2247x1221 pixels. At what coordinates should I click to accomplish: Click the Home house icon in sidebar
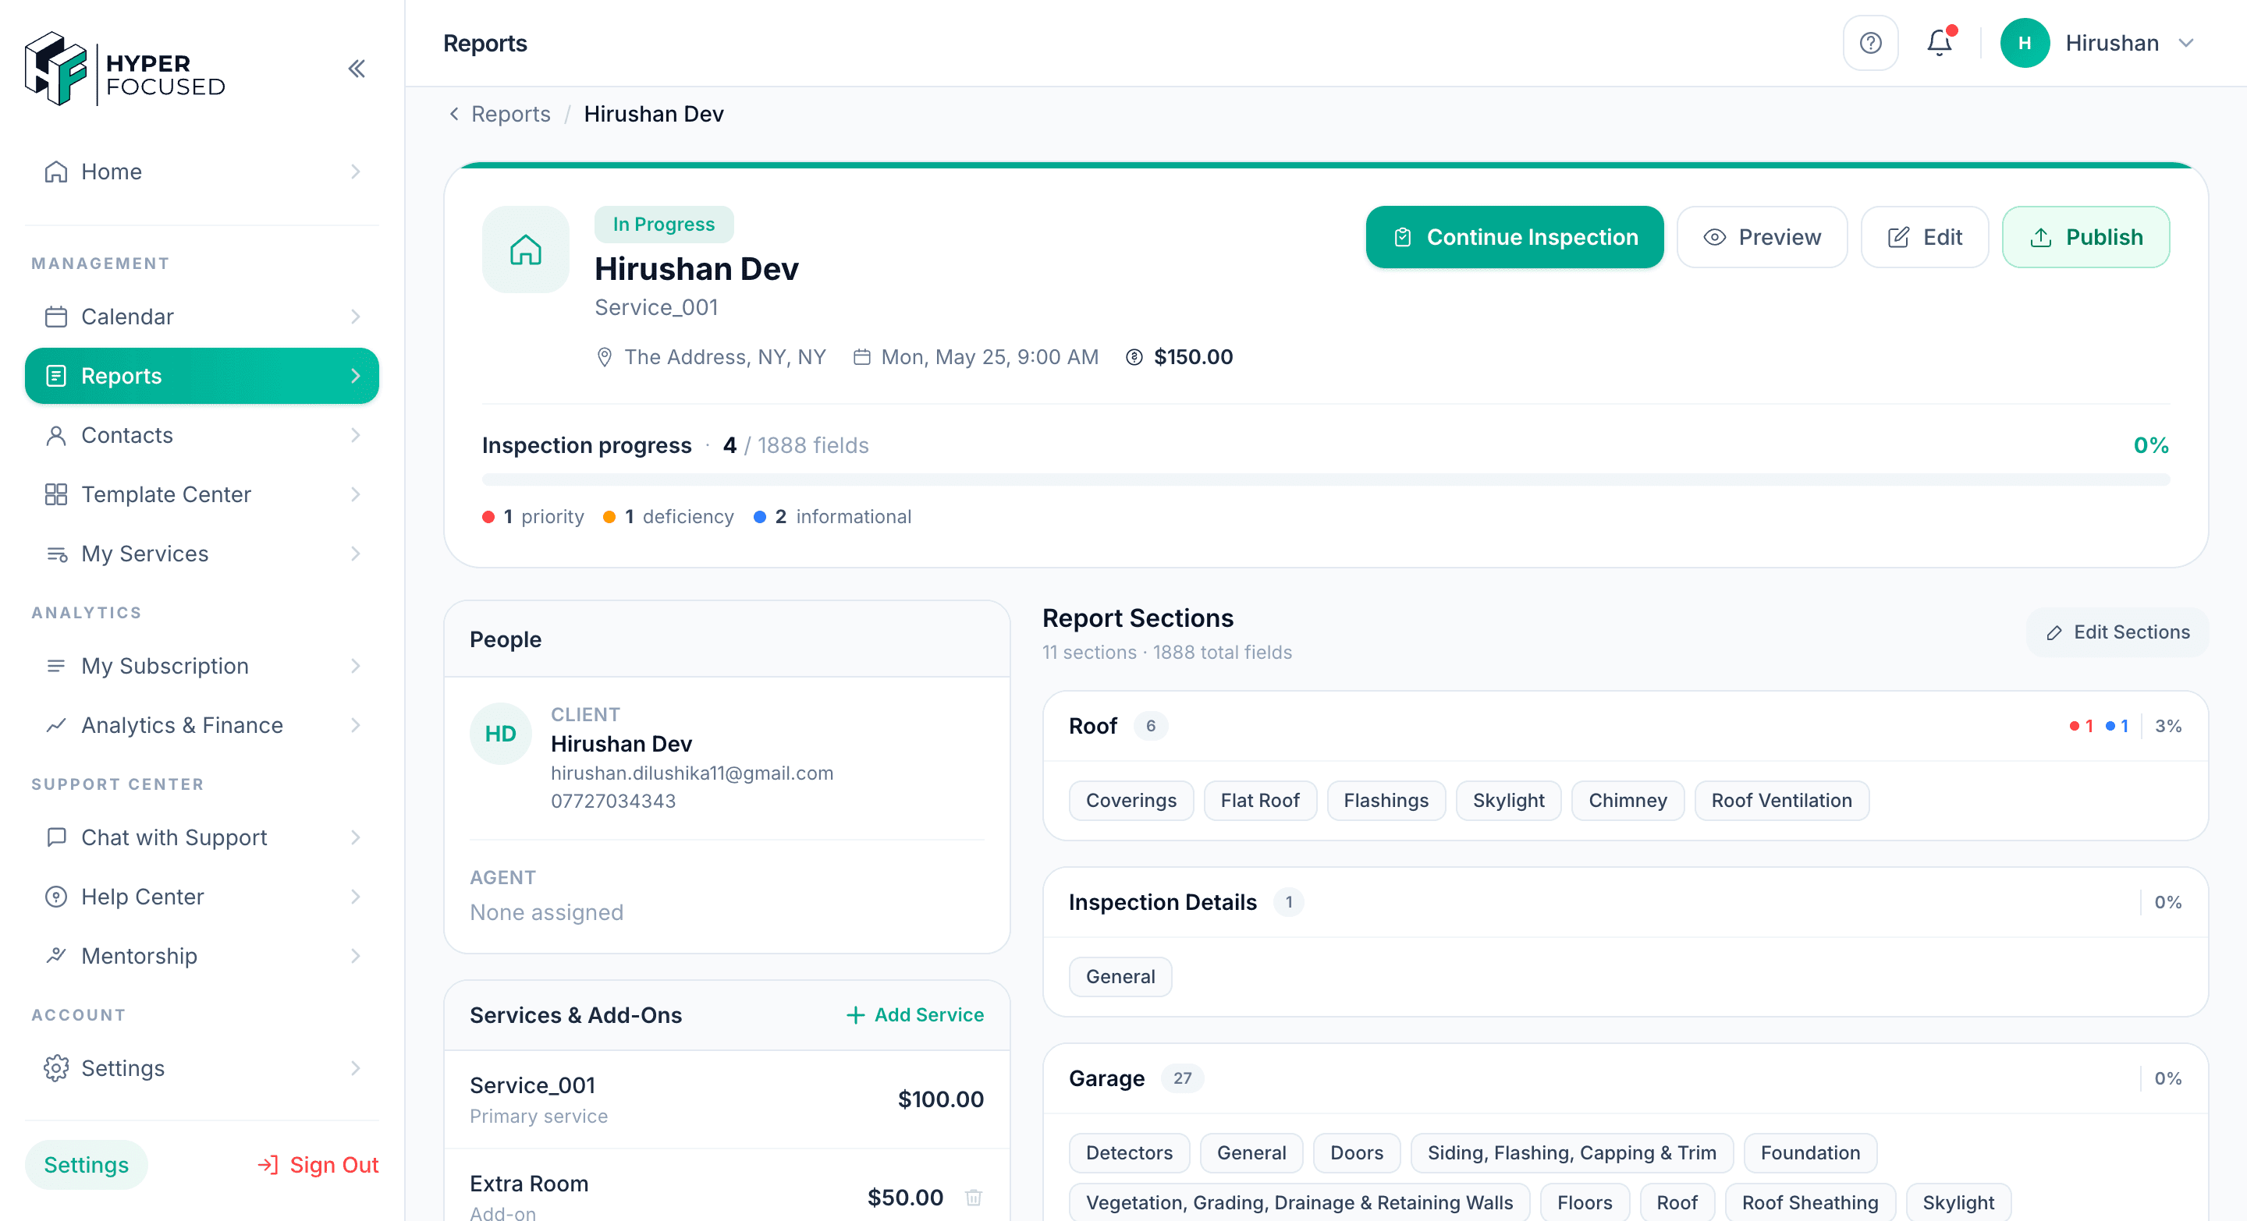[x=56, y=172]
